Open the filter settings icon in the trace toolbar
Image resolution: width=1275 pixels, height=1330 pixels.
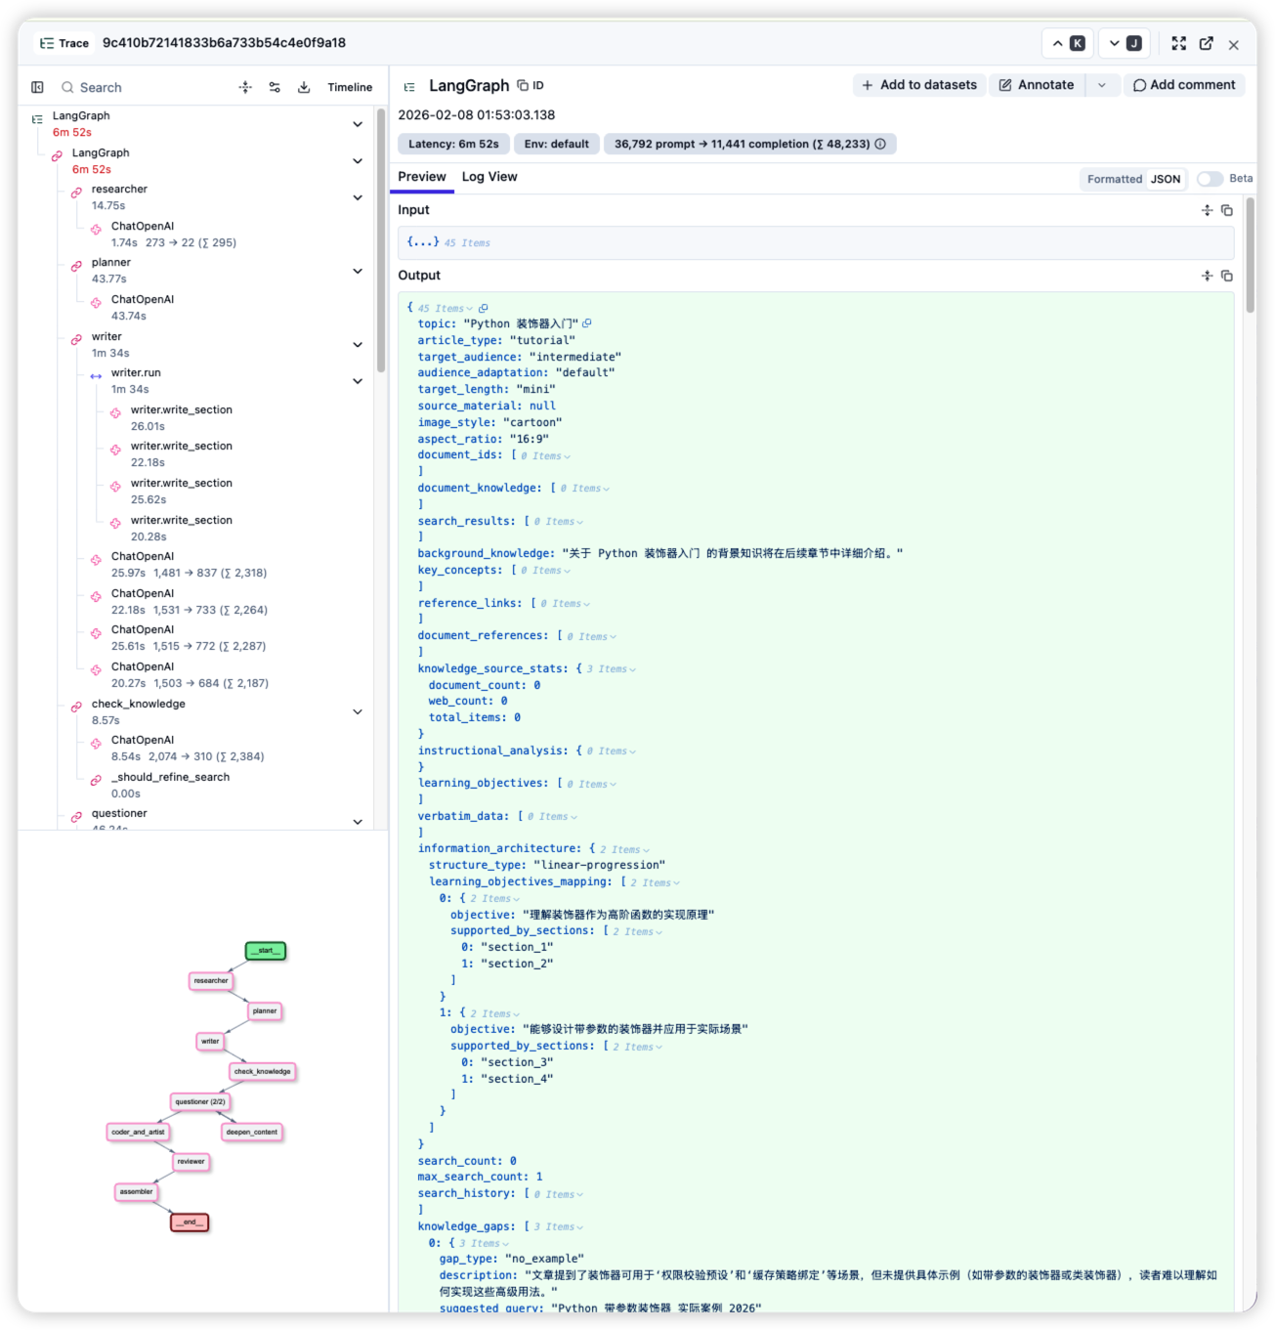coord(275,87)
